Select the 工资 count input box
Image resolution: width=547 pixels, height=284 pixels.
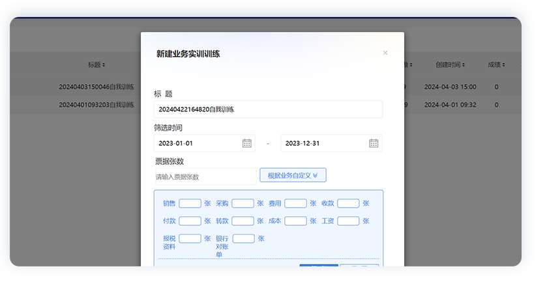tap(348, 221)
